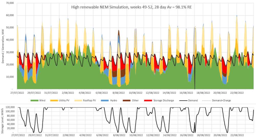Select the Demand+Charge legend label
The width and height of the screenshot is (256, 140).
point(221,101)
